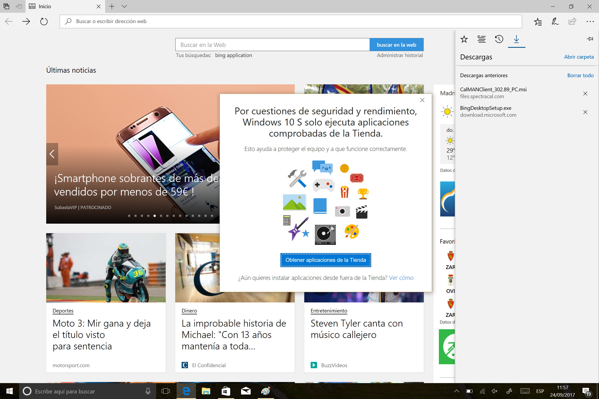The width and height of the screenshot is (599, 399).
Task: Click the address bar
Action: pos(291,21)
